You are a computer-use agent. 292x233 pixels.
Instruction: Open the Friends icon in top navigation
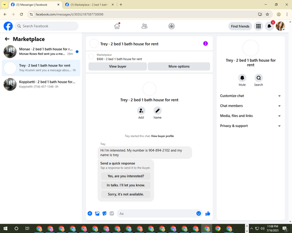point(144,26)
